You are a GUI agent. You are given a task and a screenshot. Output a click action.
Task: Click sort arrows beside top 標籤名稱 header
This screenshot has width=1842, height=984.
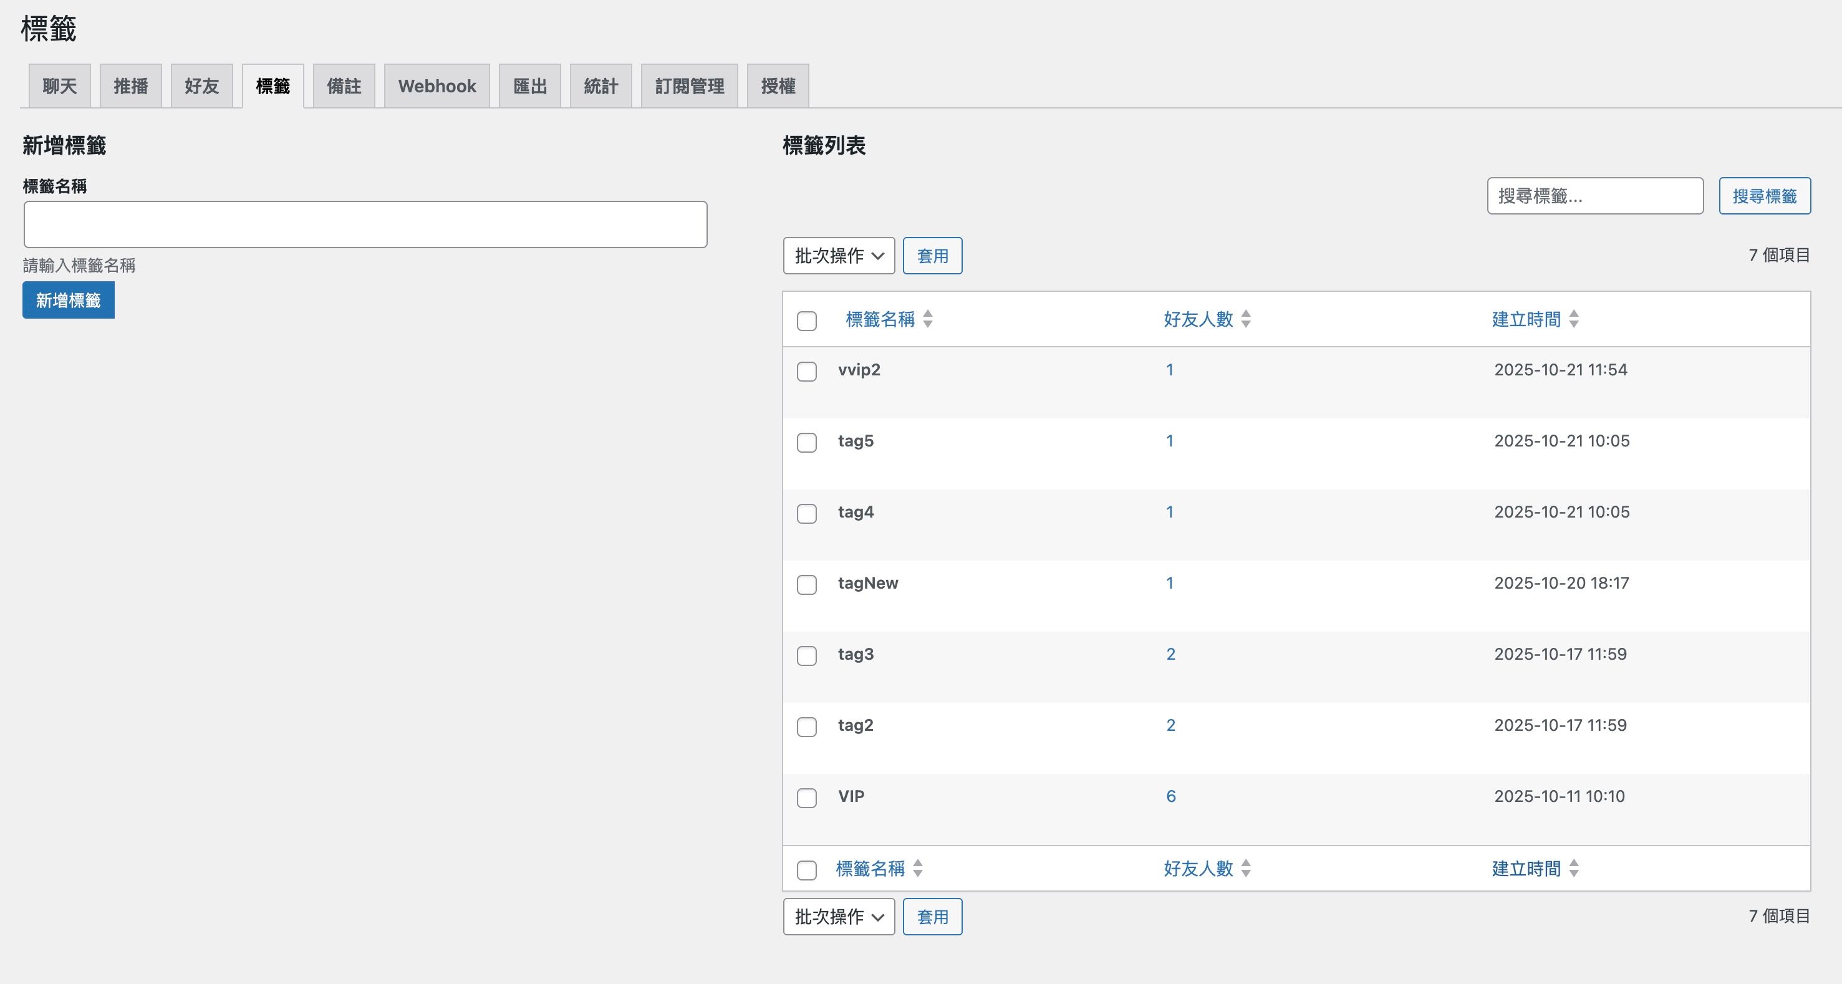[x=927, y=319]
